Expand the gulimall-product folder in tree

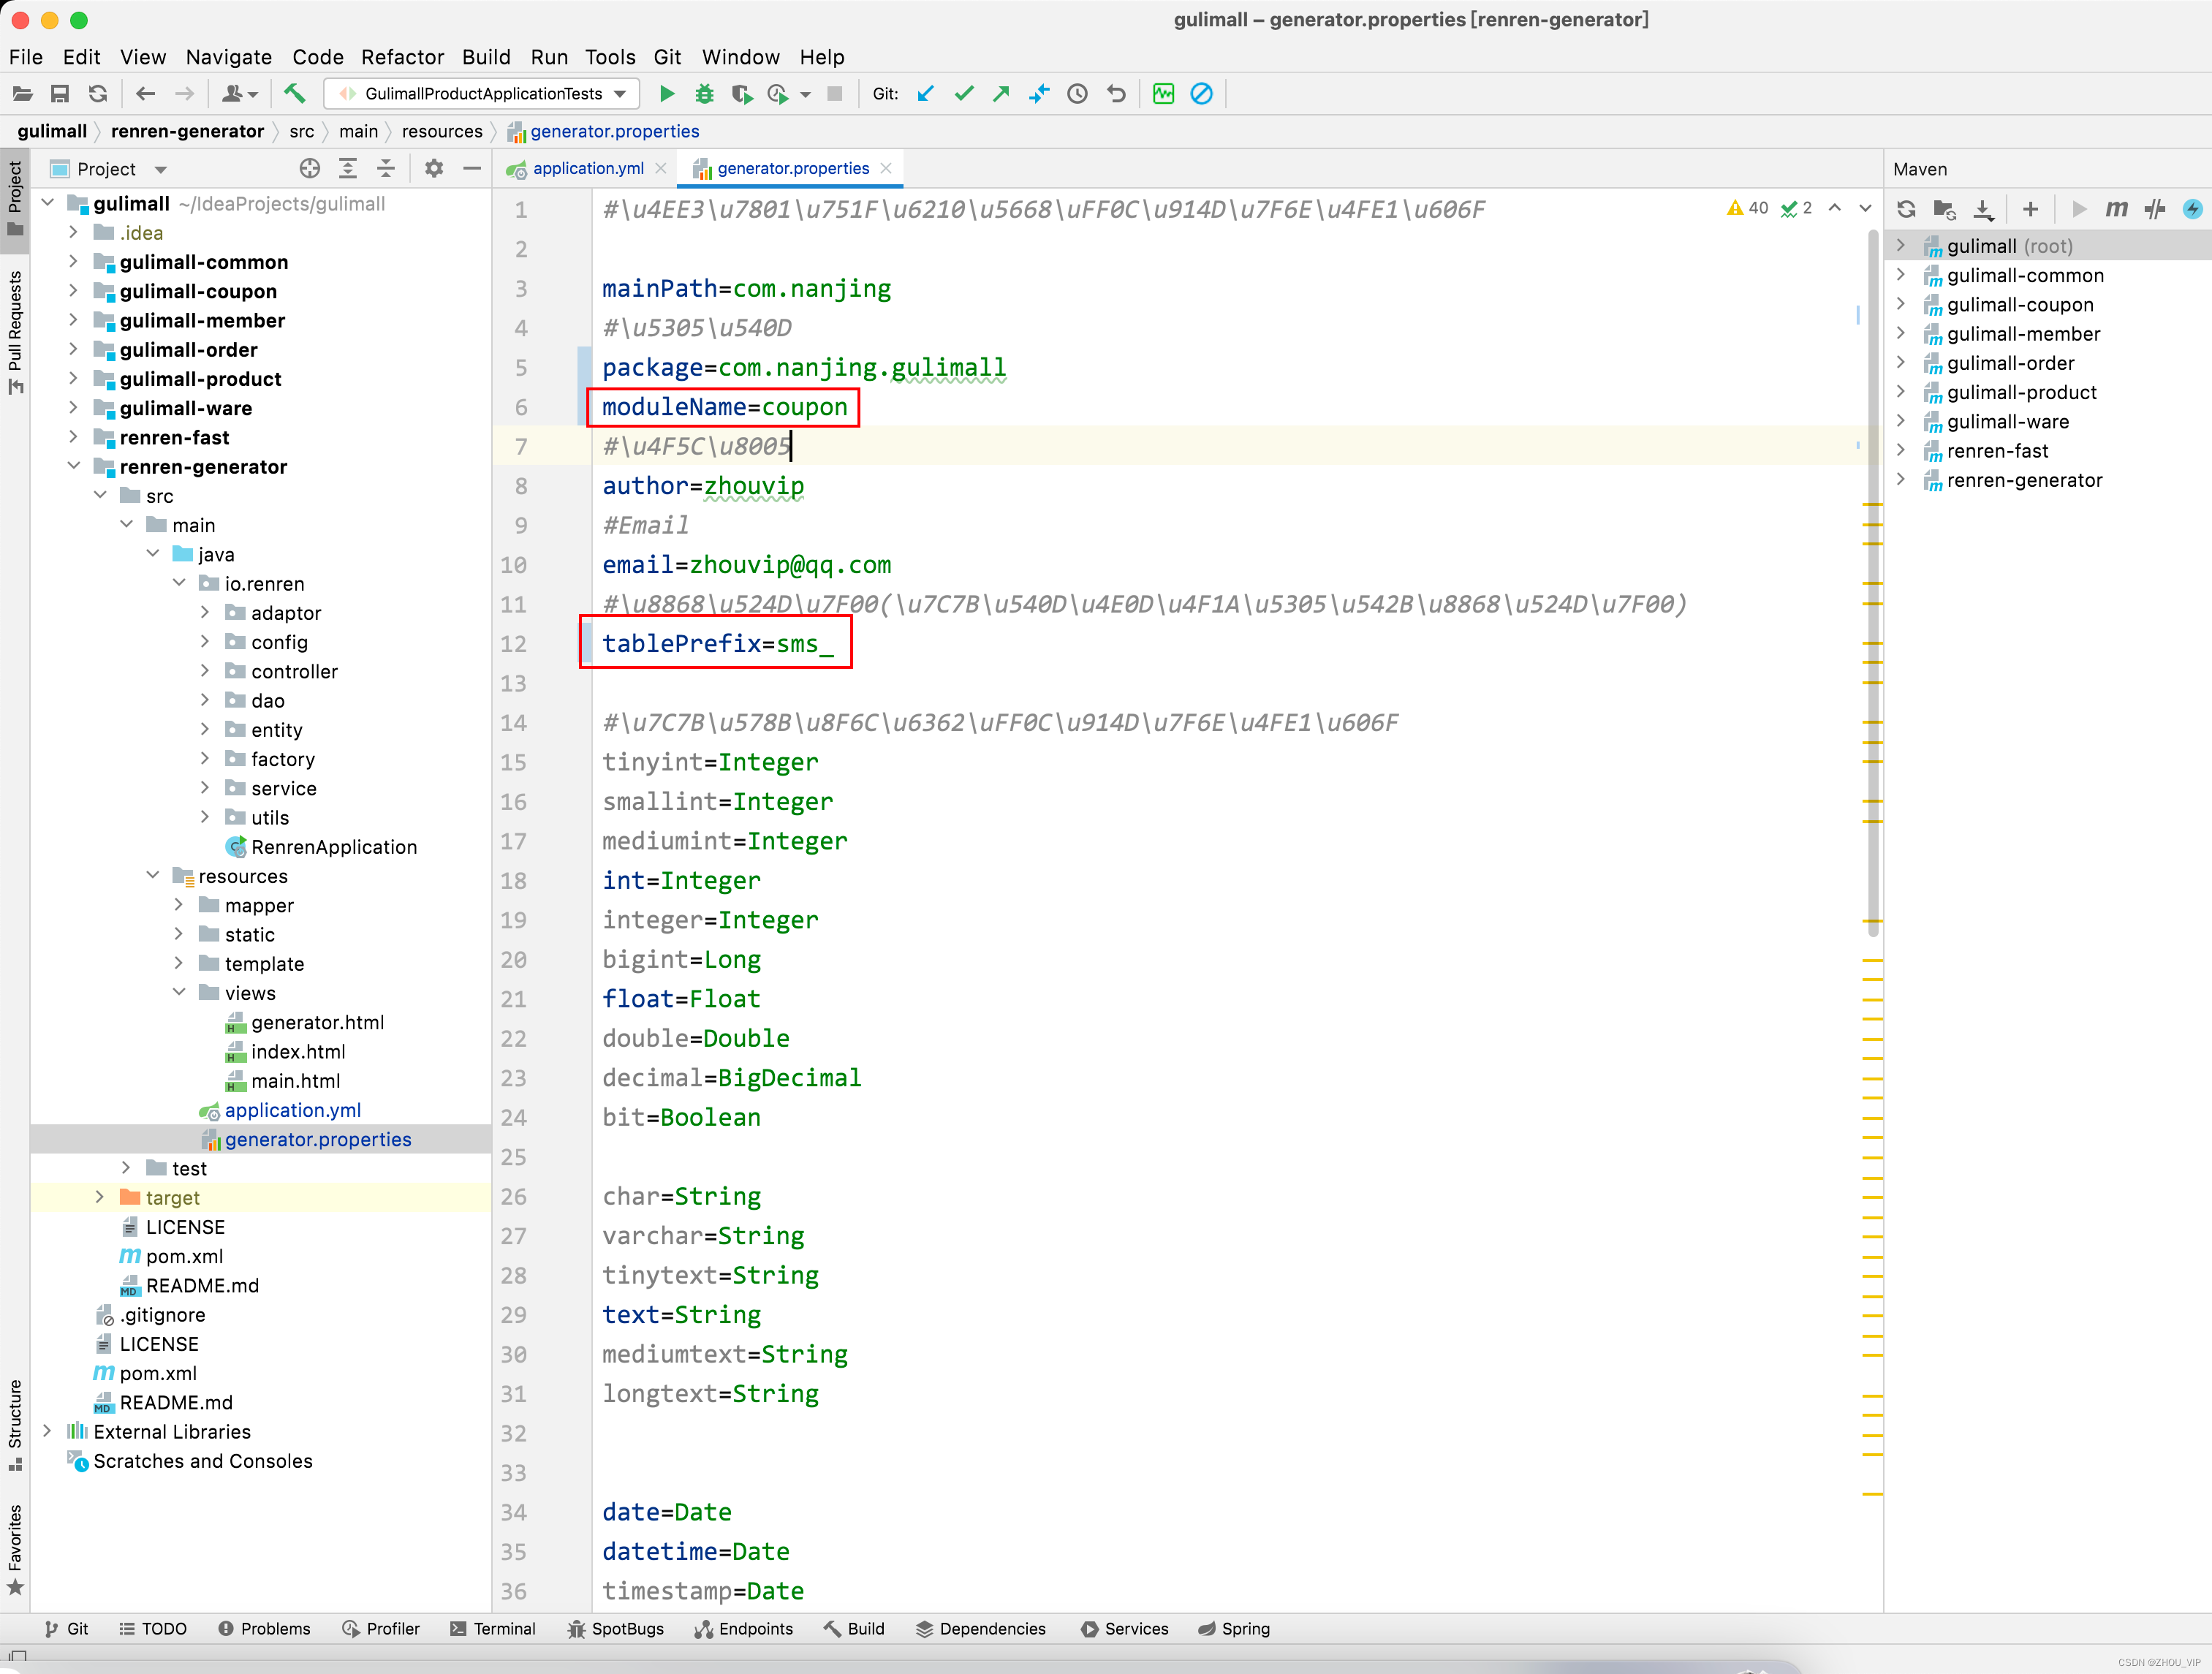tap(73, 379)
